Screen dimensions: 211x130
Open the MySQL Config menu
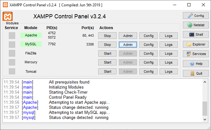click(x=148, y=45)
